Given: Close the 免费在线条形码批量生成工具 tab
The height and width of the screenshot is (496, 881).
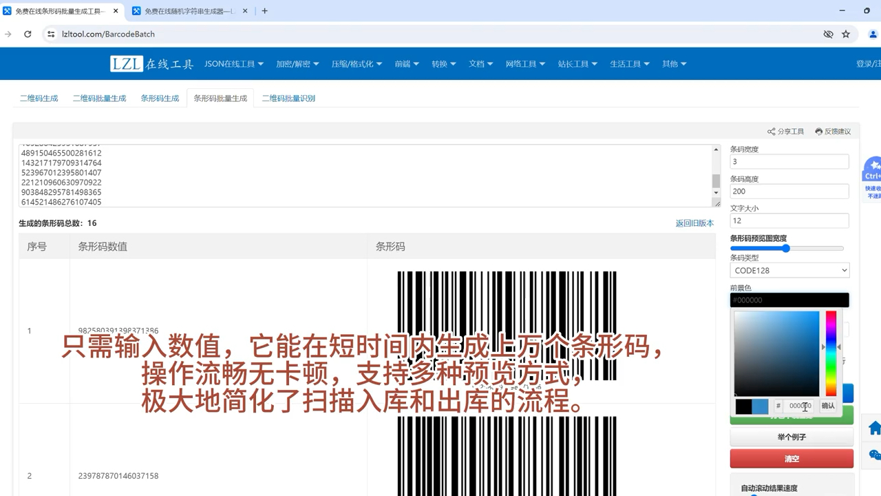Looking at the screenshot, I should pyautogui.click(x=116, y=11).
